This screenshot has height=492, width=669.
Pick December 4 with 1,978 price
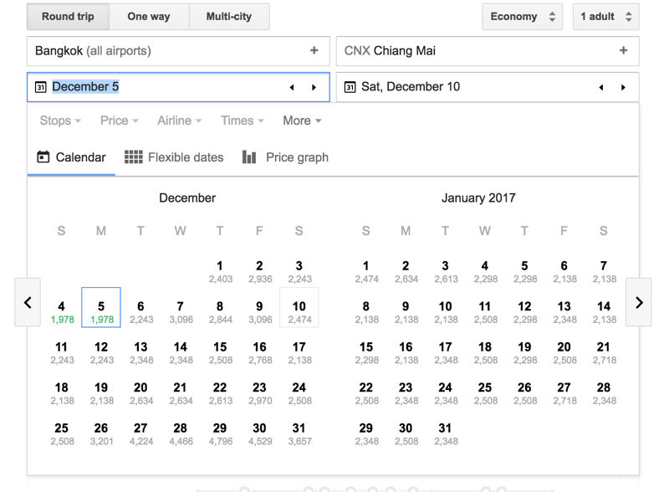61,311
